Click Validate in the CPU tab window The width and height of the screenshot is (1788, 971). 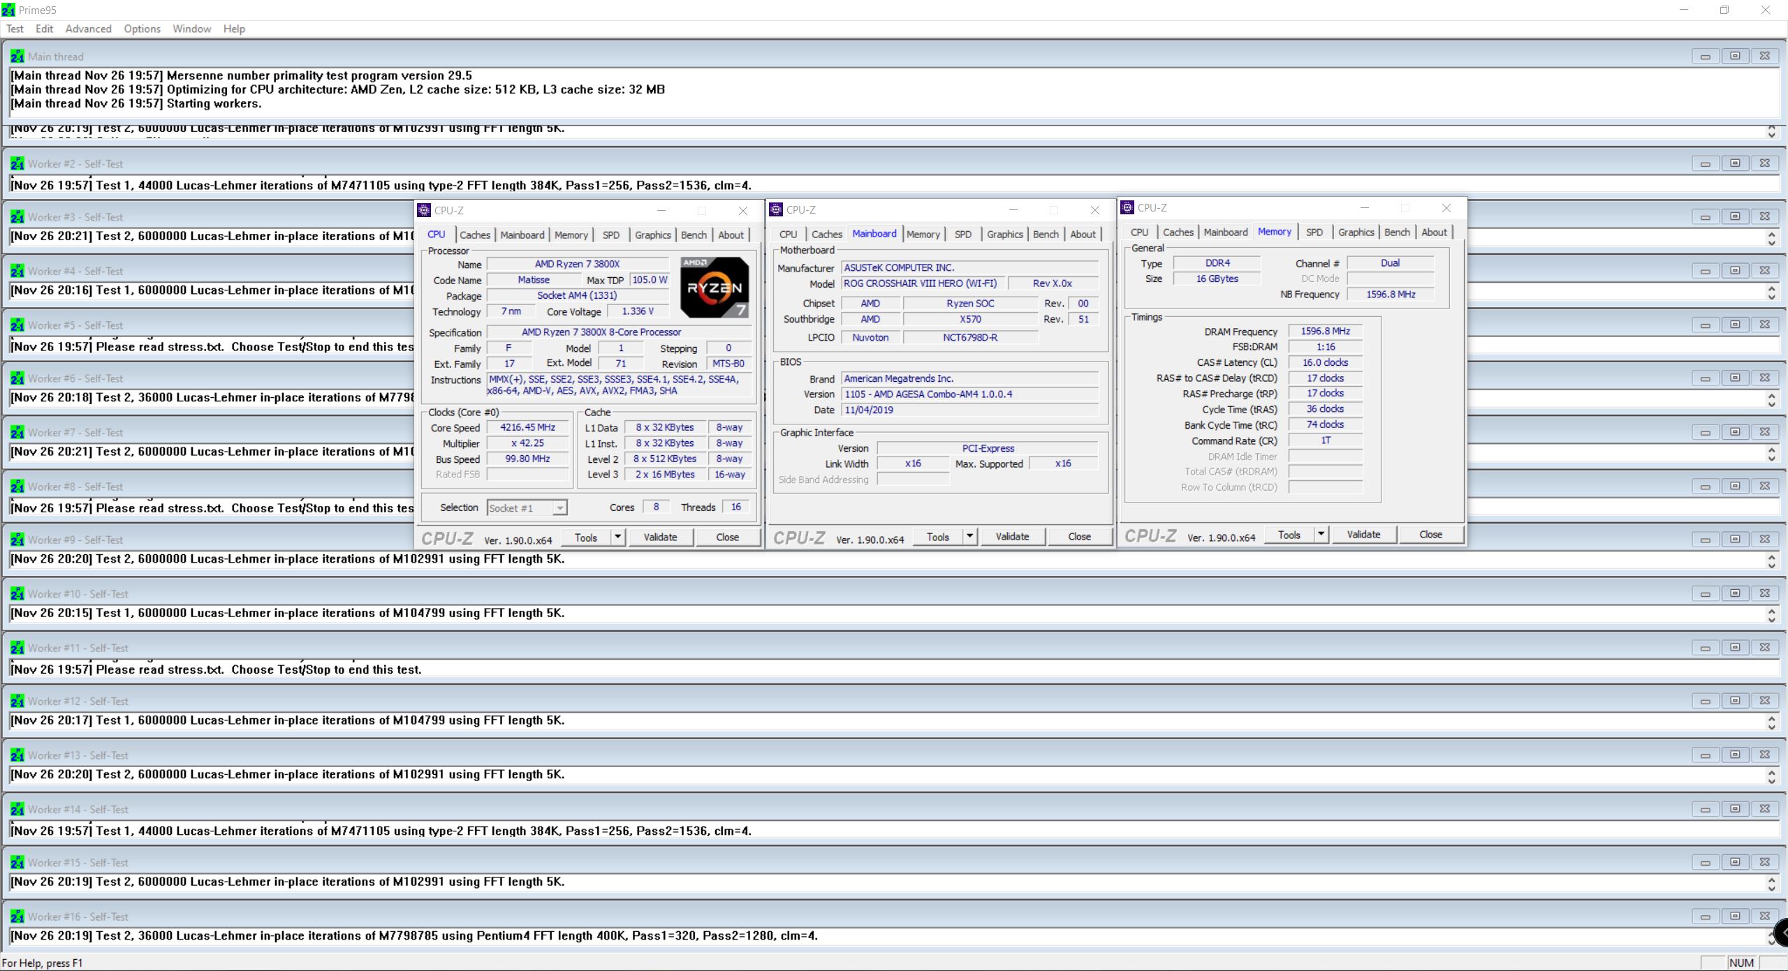[660, 537]
